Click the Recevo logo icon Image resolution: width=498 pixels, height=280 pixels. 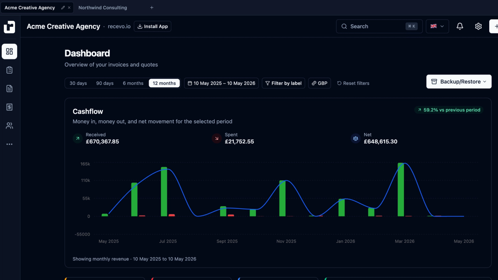point(9,27)
